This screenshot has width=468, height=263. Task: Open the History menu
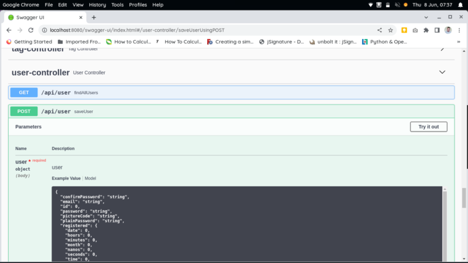pyautogui.click(x=98, y=5)
